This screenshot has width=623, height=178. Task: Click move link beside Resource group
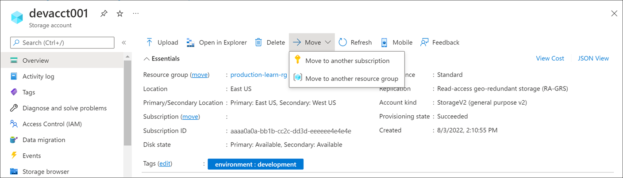[x=200, y=75]
